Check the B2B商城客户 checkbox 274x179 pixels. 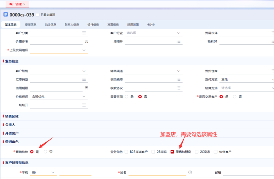tap(127, 152)
